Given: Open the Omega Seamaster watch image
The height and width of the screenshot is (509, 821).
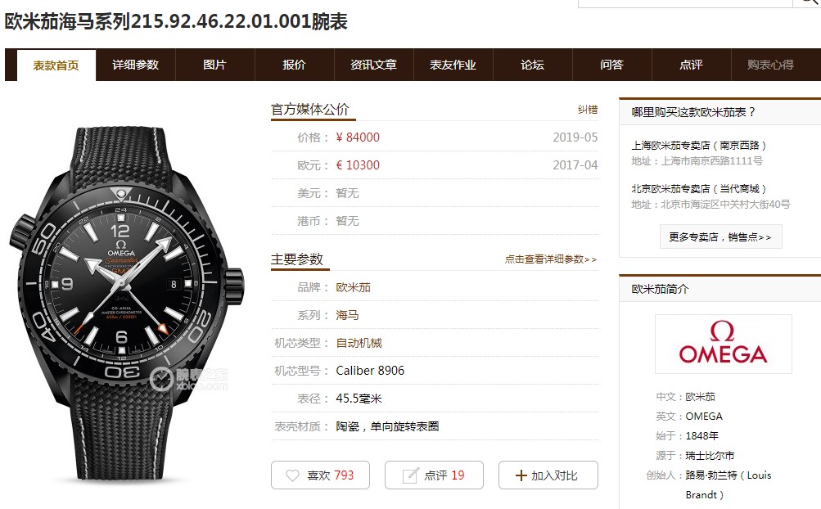Looking at the screenshot, I should tap(126, 302).
